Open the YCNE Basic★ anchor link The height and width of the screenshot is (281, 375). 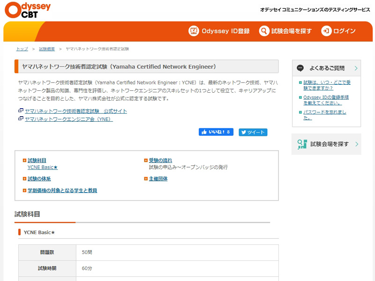(43, 167)
